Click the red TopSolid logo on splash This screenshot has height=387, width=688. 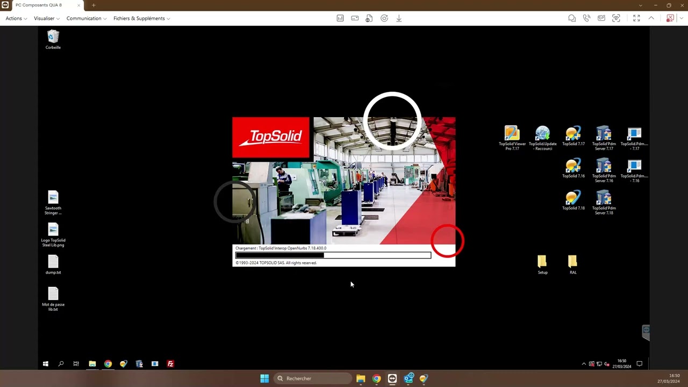271,138
